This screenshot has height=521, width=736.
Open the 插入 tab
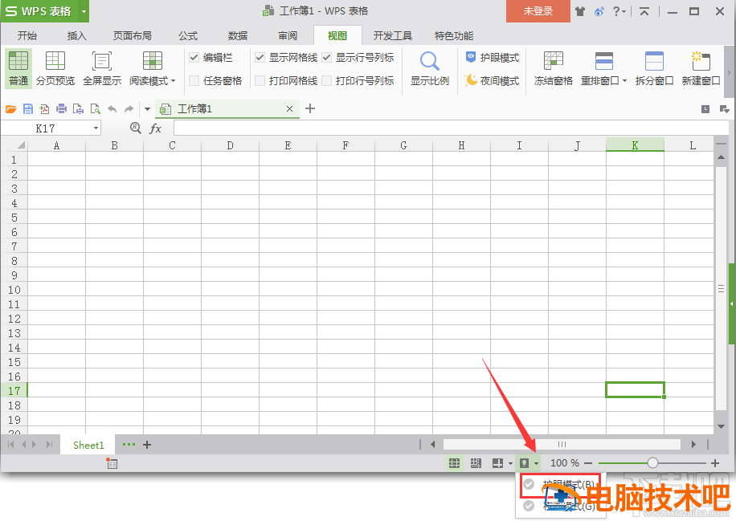76,35
